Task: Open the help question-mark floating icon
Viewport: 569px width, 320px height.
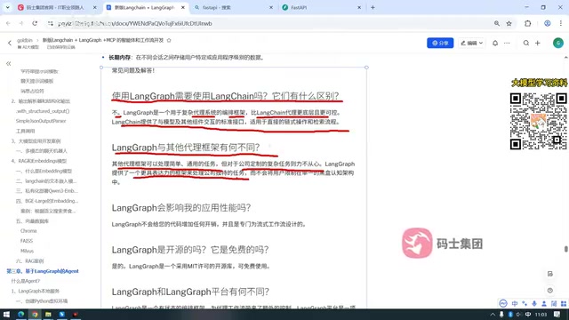Action: coord(550,291)
